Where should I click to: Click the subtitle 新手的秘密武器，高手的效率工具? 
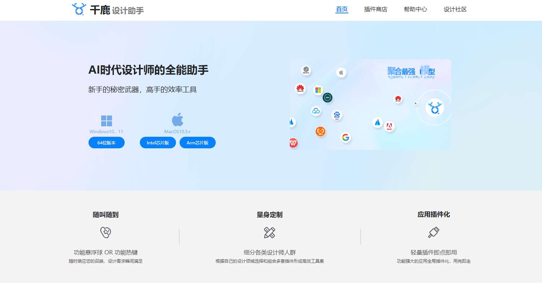pyautogui.click(x=142, y=89)
